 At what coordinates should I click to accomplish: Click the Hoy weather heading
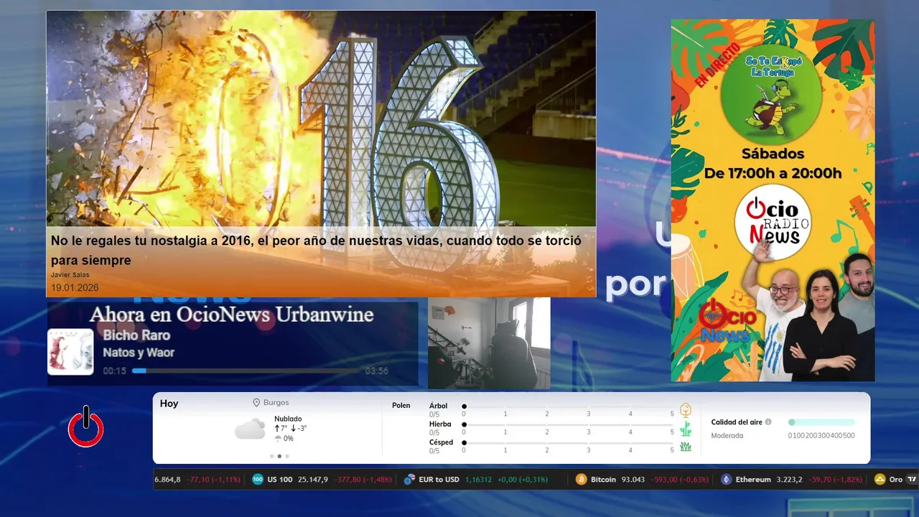point(169,404)
